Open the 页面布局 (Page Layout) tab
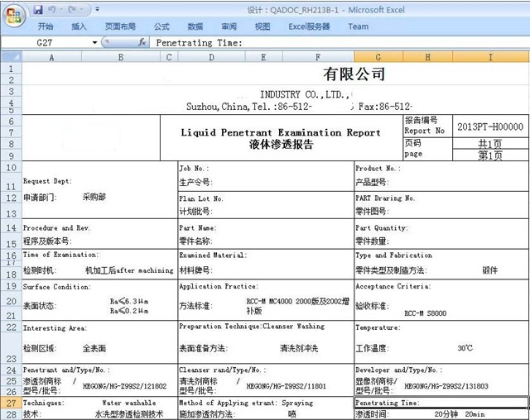This screenshot has height=420, width=530. tap(120, 26)
